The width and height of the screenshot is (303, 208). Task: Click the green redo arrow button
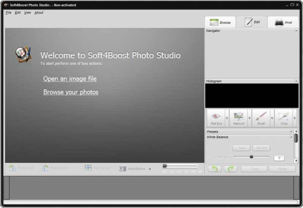click(231, 169)
